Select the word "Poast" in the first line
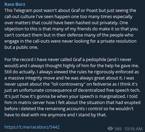Screen dimensions: 145x132 point(92,11)
